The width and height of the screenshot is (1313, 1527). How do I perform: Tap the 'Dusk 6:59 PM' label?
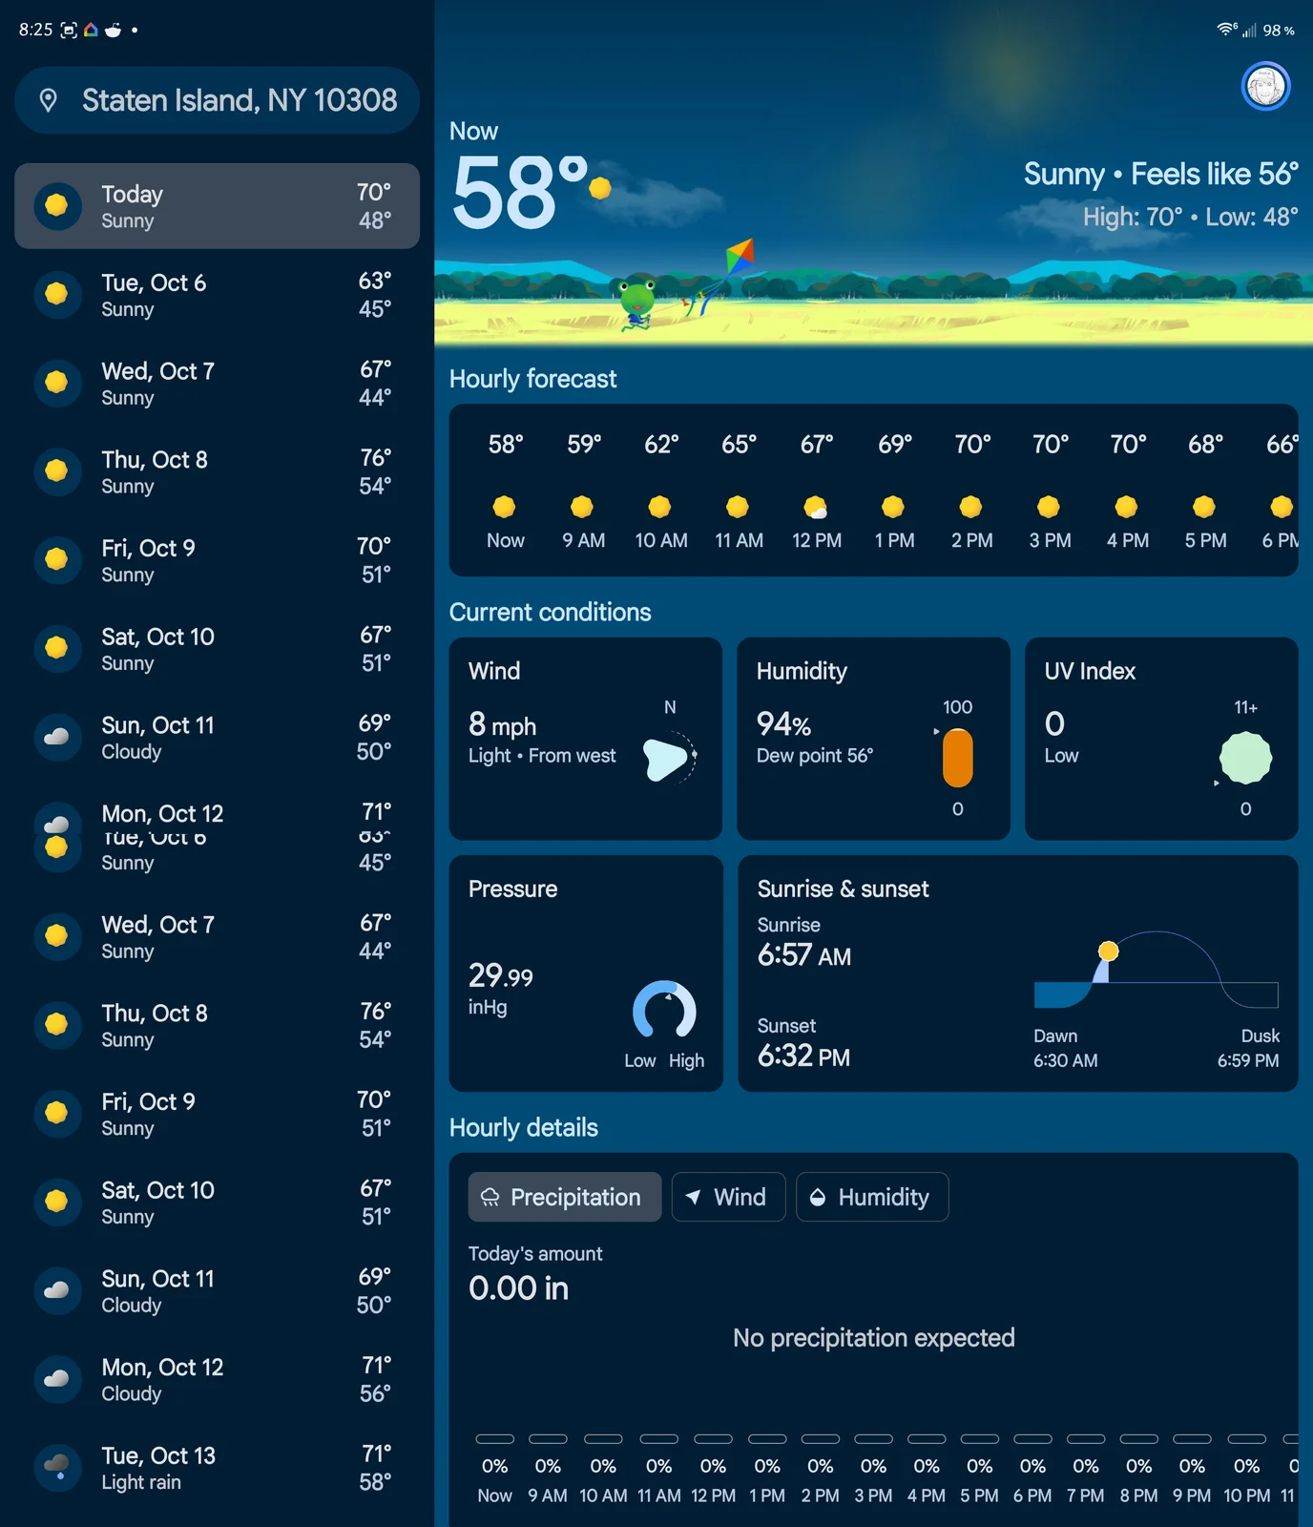pyautogui.click(x=1248, y=1048)
